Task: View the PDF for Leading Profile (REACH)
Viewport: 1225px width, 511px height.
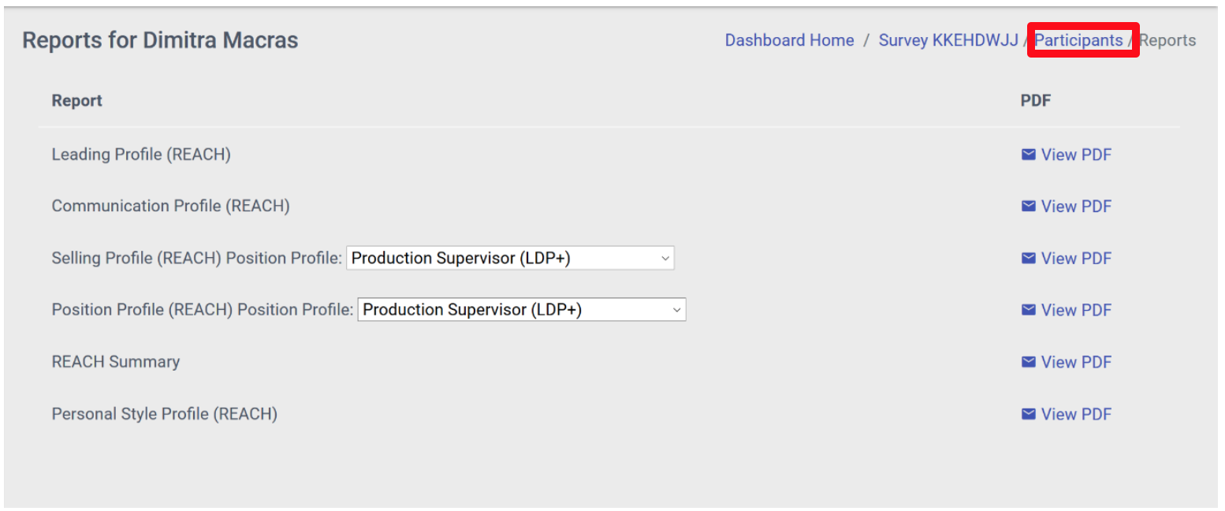Action: (1077, 155)
